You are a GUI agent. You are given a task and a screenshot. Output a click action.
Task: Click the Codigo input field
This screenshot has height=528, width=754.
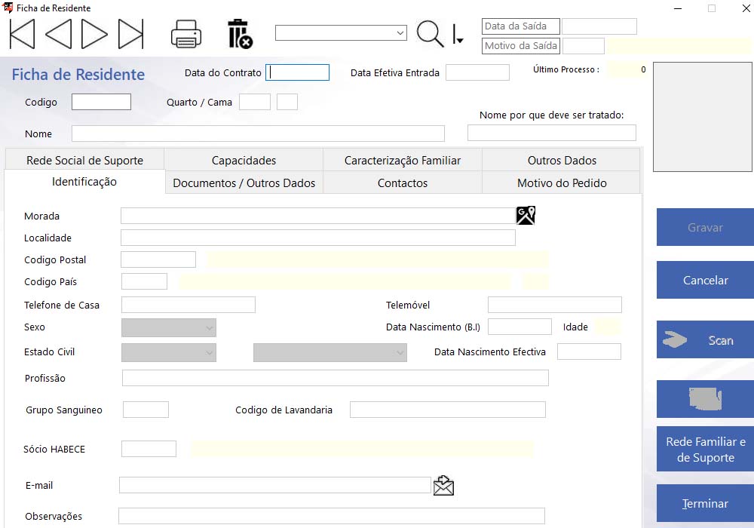(102, 102)
